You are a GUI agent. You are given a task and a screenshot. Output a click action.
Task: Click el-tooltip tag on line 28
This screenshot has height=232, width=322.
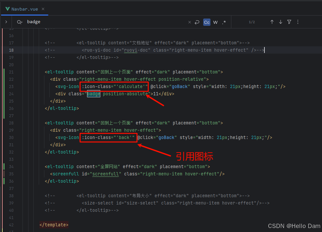pyautogui.click(x=60, y=123)
